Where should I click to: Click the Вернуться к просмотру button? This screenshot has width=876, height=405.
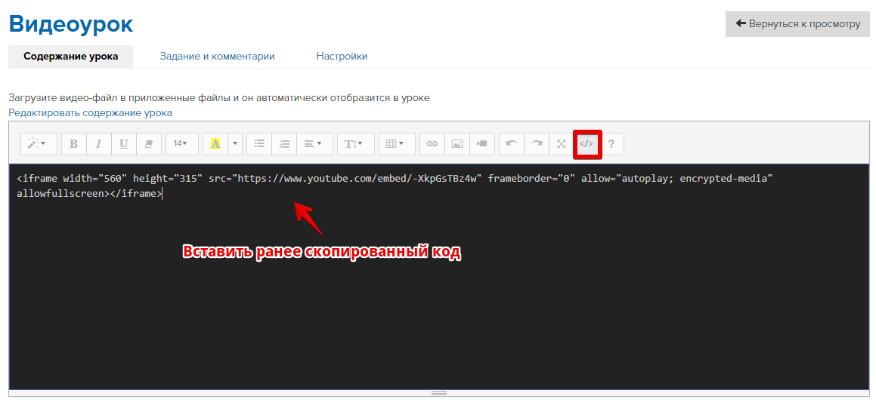pos(798,24)
